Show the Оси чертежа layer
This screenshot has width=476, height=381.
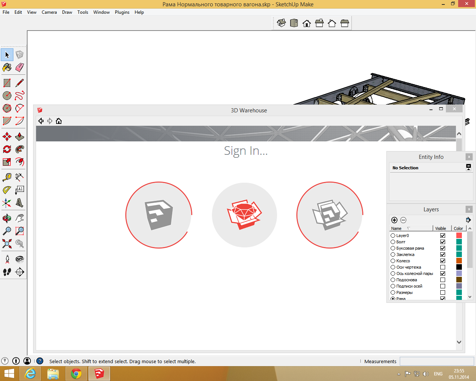point(443,267)
